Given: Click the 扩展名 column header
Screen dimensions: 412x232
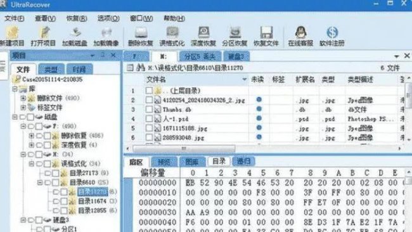Looking at the screenshot, I should tap(305, 79).
